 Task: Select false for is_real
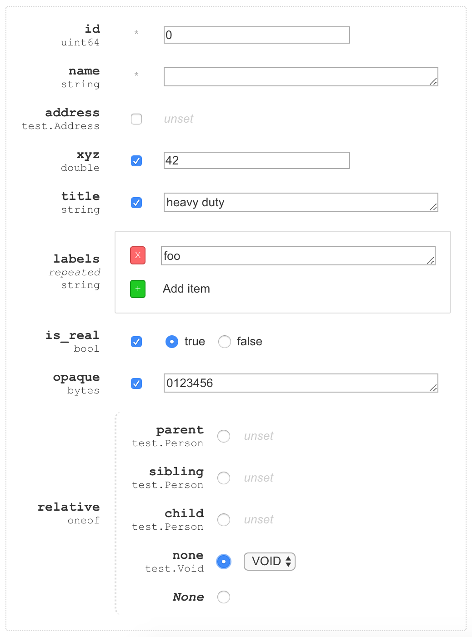point(224,341)
